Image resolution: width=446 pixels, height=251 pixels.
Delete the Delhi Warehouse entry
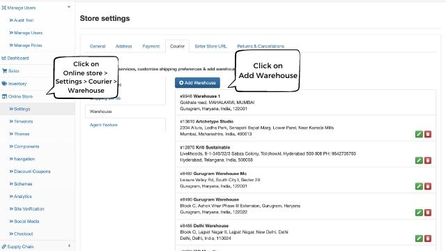[x=428, y=238]
